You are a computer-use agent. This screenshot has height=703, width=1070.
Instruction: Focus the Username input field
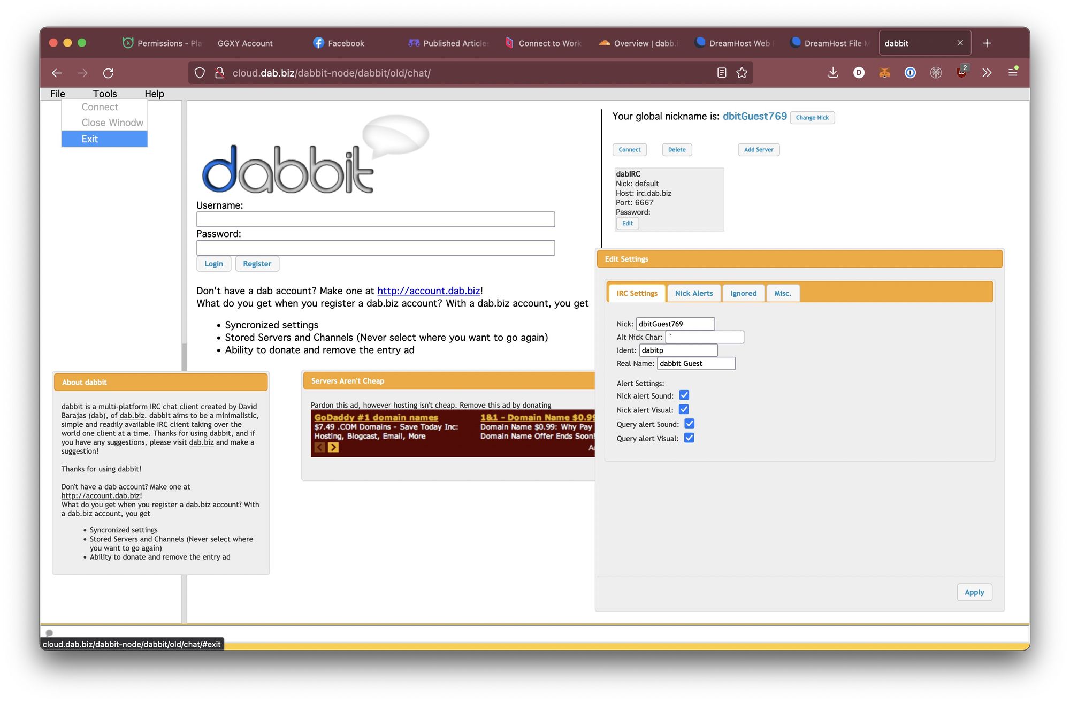coord(376,219)
